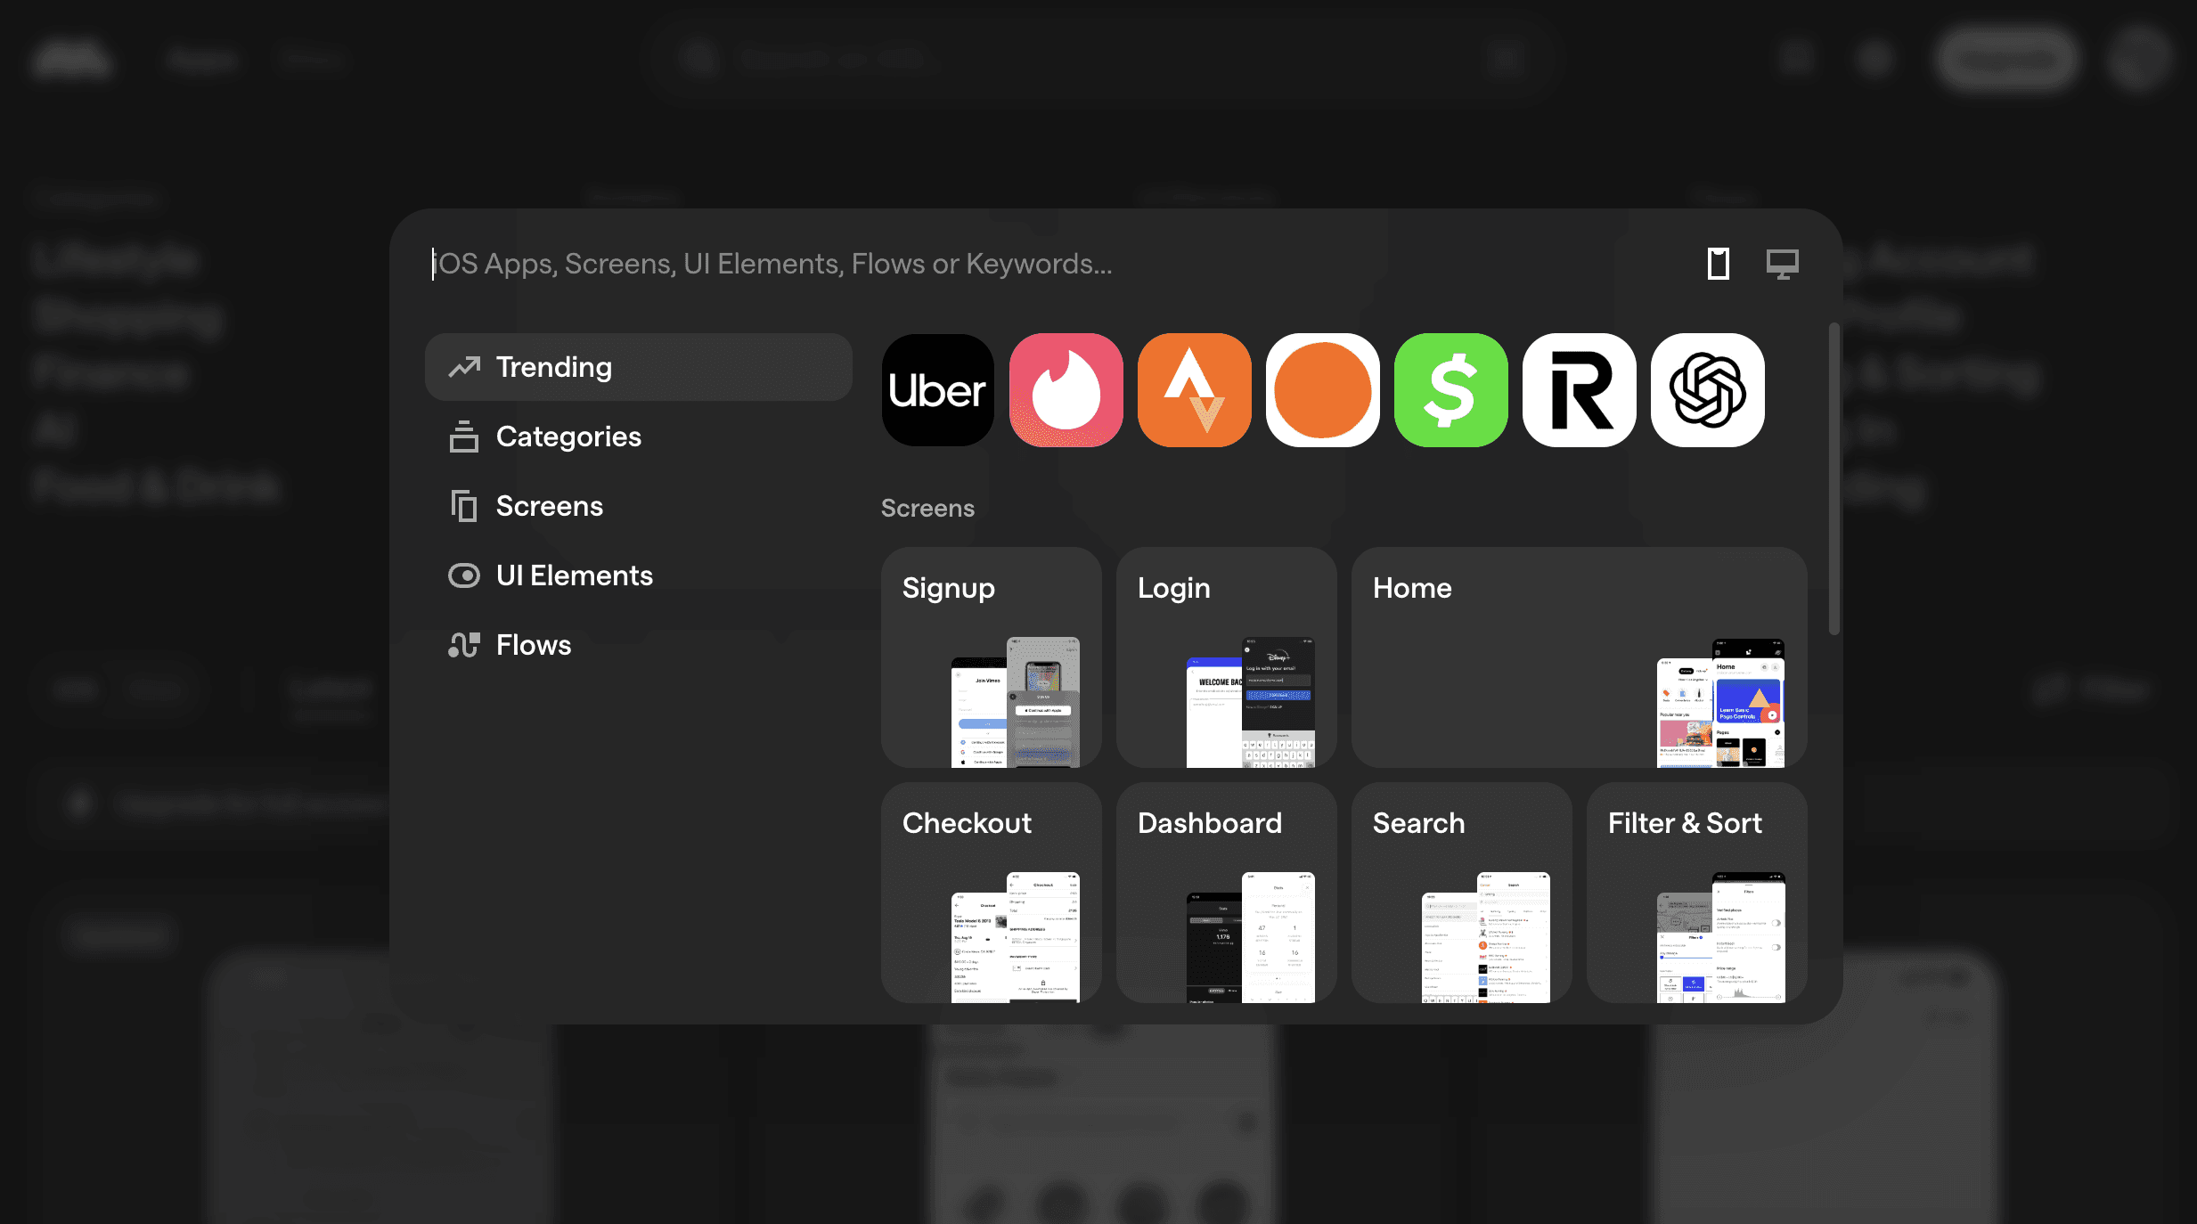Open the Strava app icon
The image size is (2197, 1224).
pyautogui.click(x=1194, y=390)
